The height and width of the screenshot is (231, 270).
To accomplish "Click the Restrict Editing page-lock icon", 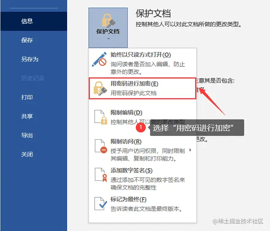I will click(x=101, y=117).
